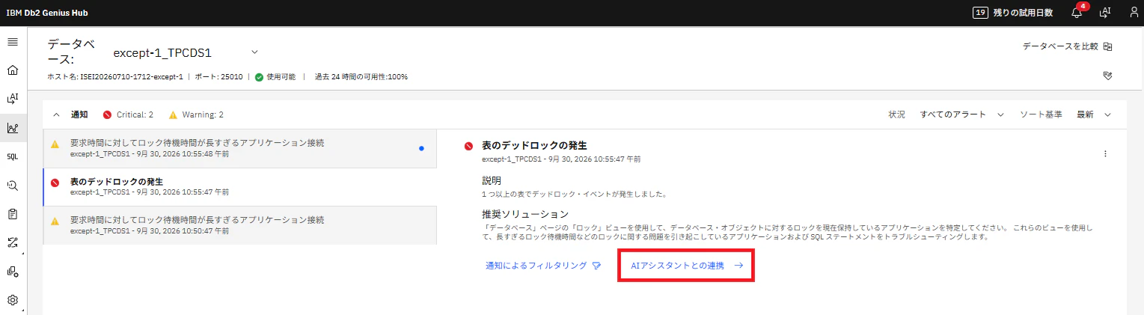
Task: Click the ソート基準 label
Action: pos(1041,114)
